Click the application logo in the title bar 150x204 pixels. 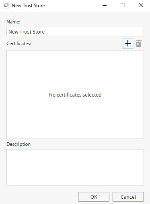coord(6,6)
